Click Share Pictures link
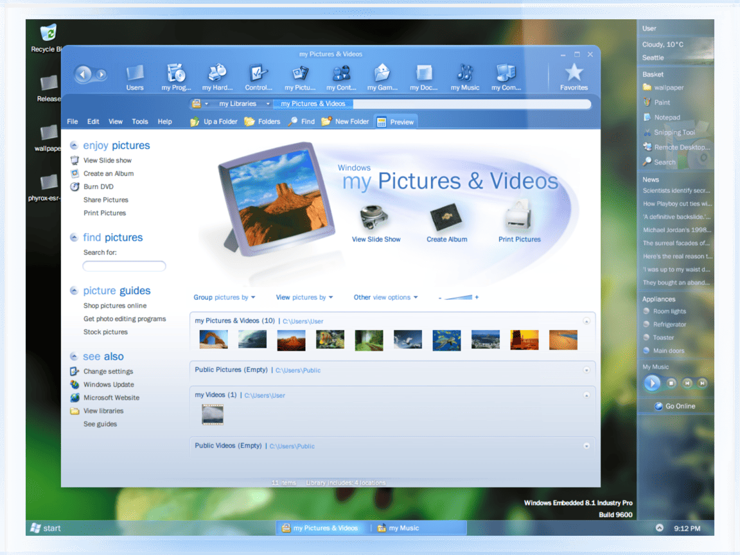The height and width of the screenshot is (555, 740). point(106,200)
